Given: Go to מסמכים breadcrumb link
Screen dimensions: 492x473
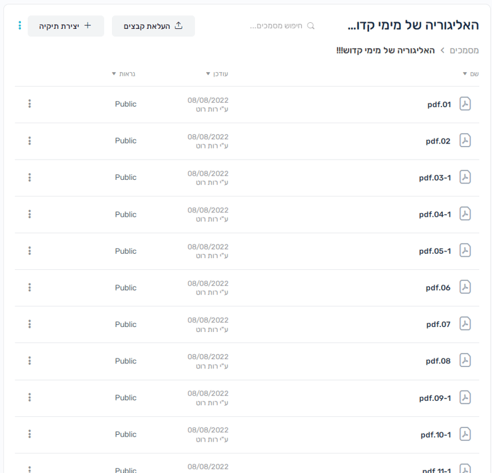Looking at the screenshot, I should coord(464,51).
